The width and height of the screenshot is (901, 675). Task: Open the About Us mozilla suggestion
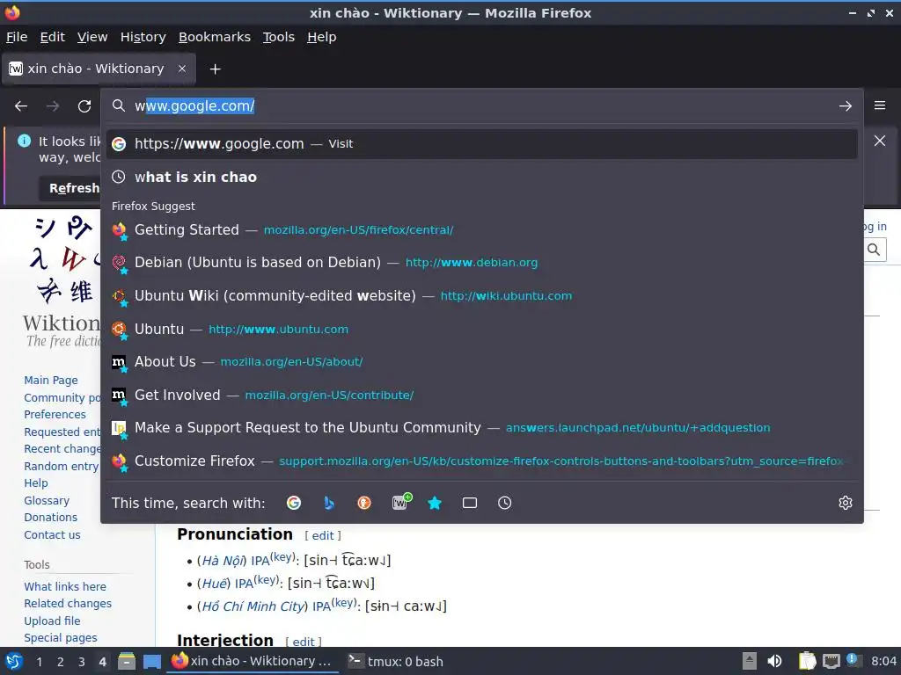pyautogui.click(x=481, y=362)
